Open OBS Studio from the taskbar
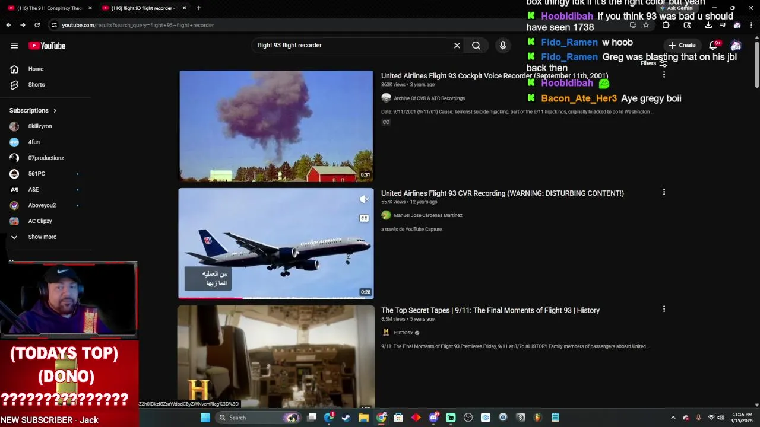Viewport: 760px width, 427px height. point(468,418)
